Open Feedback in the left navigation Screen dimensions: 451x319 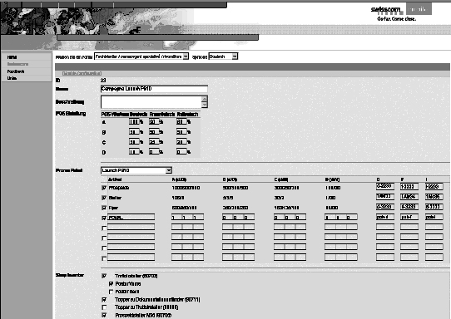pos(16,71)
